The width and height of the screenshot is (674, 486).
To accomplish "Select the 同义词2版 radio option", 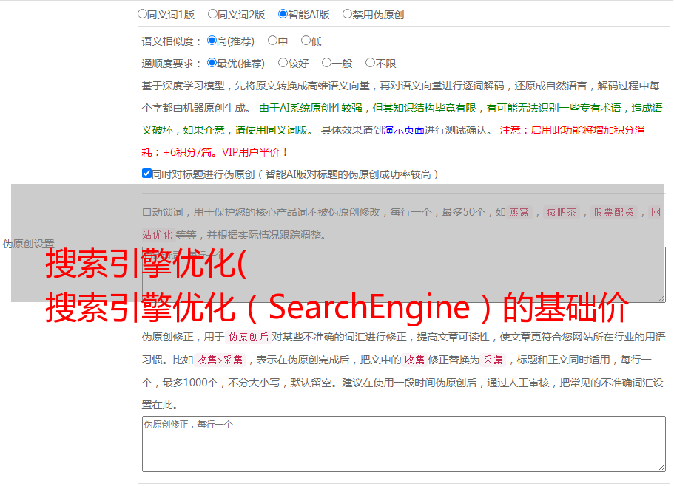I will pyautogui.click(x=213, y=14).
